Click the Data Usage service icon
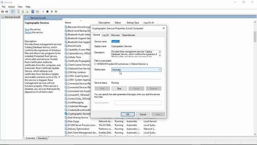The image size is (257, 145). tap(66, 121)
